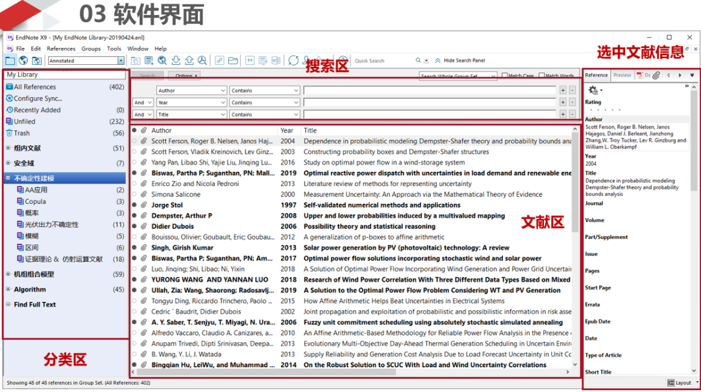Image resolution: width=701 pixels, height=392 pixels.
Task: Enable the Match Case checkbox
Action: click(505, 75)
